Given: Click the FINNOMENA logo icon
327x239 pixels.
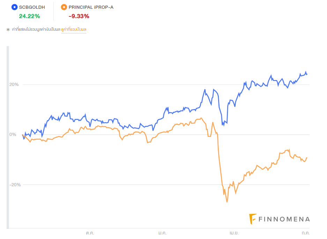Looking at the screenshot, I should coord(253,219).
